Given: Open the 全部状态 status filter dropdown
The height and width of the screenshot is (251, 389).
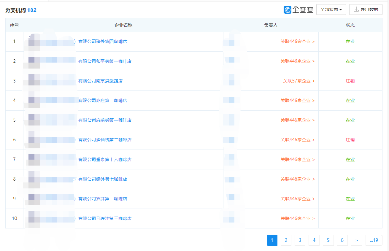Looking at the screenshot, I should coord(331,10).
